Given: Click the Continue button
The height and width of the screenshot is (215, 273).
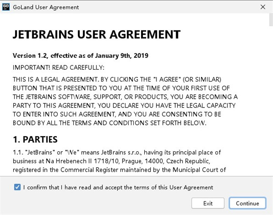Looking at the screenshot, I should [x=248, y=203].
